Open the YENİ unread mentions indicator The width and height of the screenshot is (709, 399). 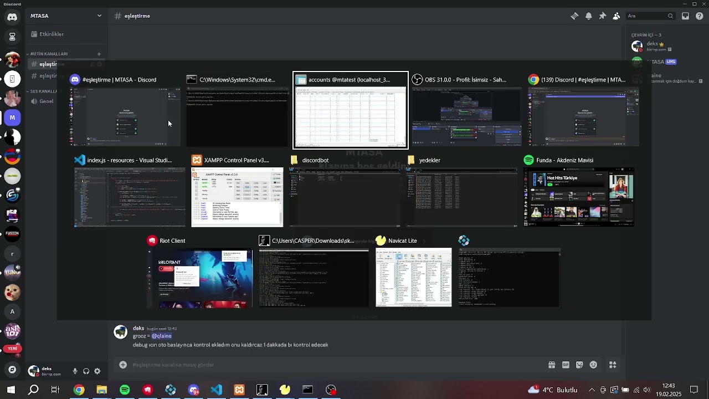tap(12, 349)
